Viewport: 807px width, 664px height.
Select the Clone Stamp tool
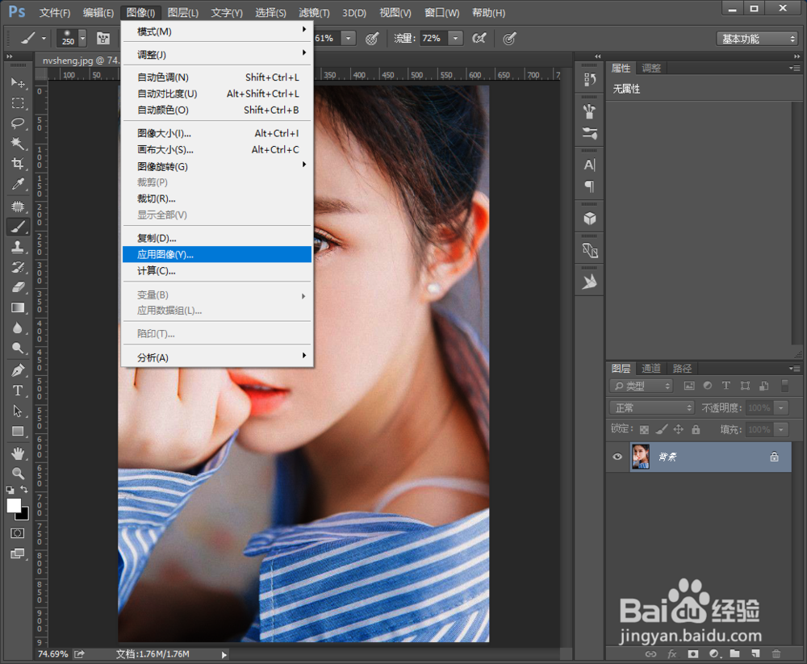18,247
